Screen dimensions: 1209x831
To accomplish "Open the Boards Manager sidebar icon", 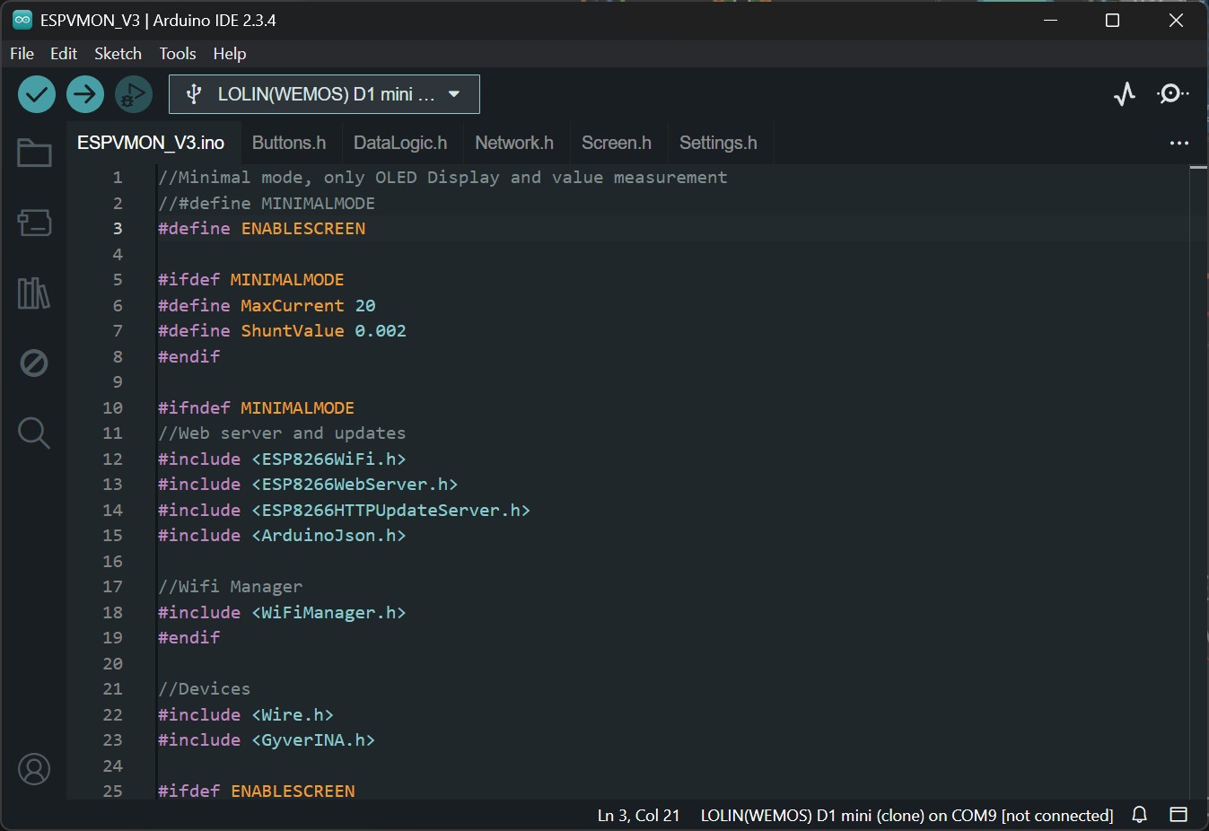I will pos(34,223).
